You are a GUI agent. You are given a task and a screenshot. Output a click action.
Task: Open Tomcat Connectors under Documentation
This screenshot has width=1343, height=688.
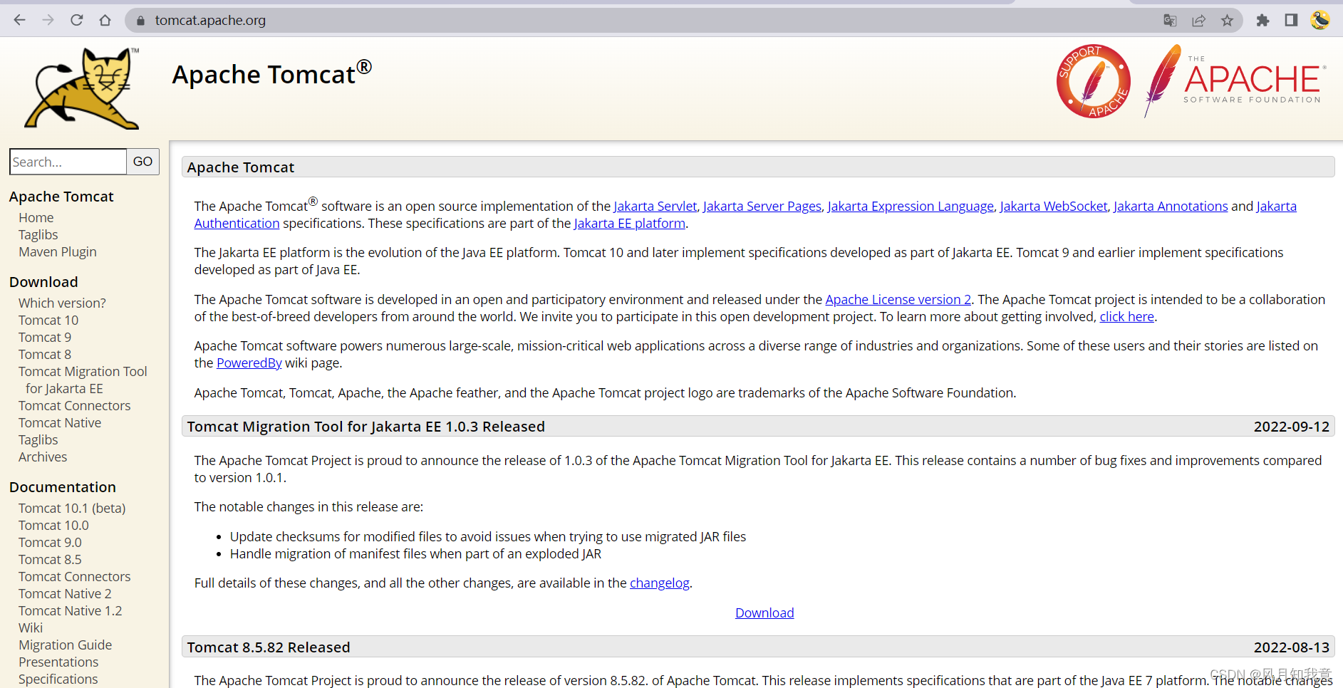(75, 576)
